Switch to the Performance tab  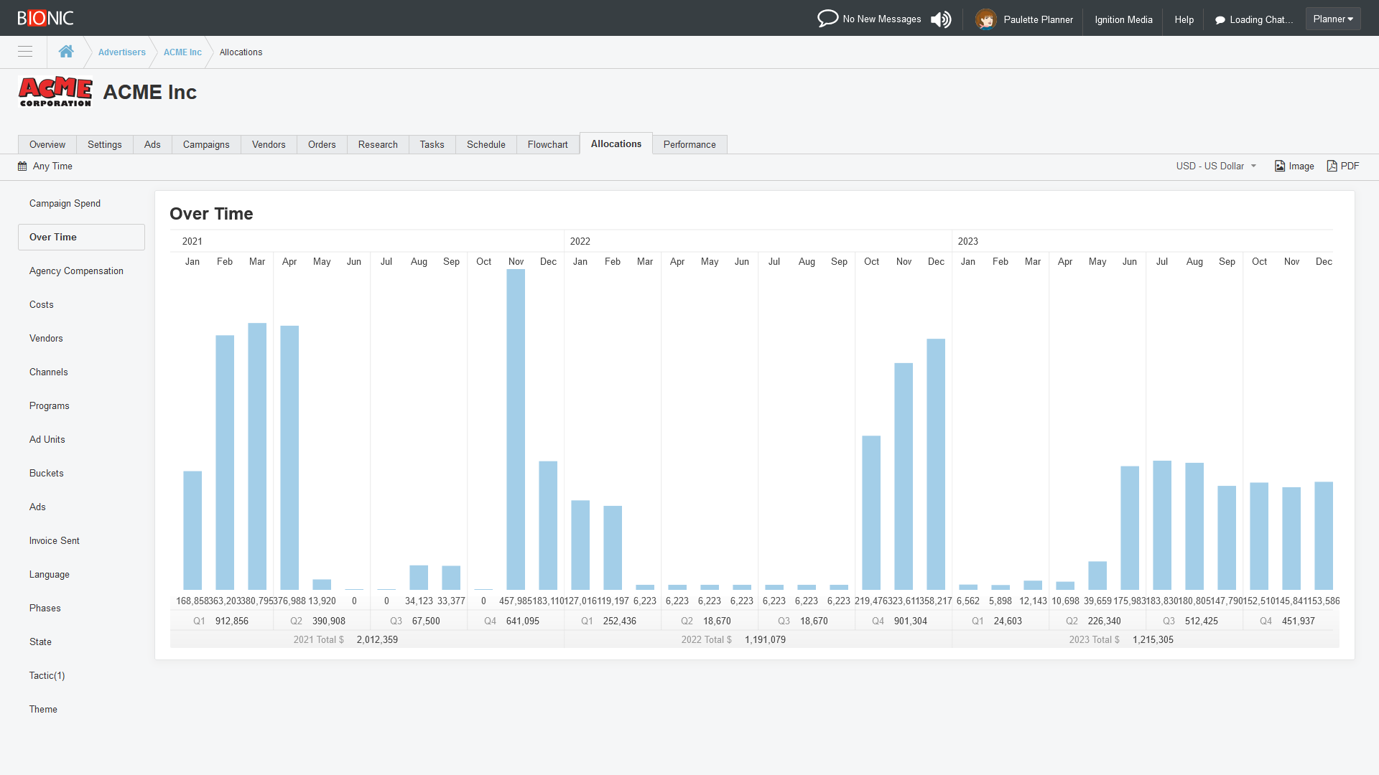pos(689,144)
